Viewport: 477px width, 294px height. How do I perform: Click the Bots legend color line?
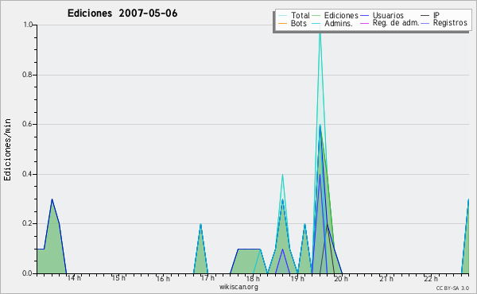(282, 23)
